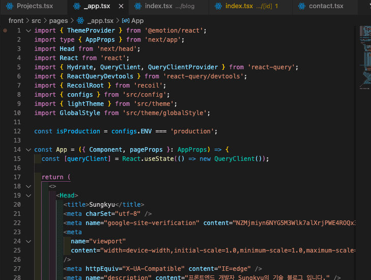Click 'src/config' string on line 8
The image size is (371, 280).
[145, 95]
